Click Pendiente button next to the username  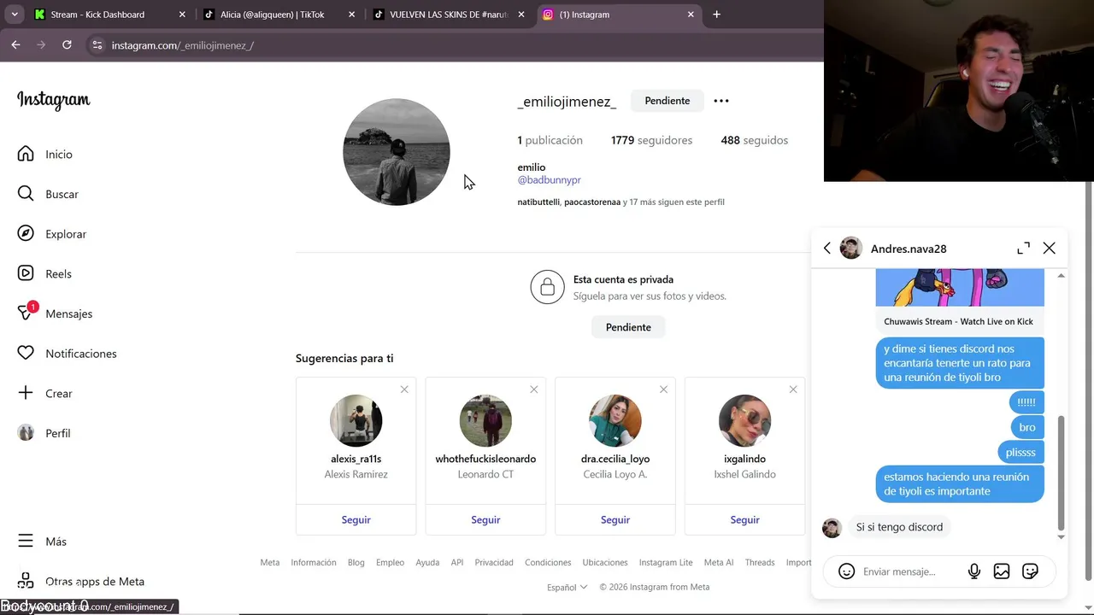pyautogui.click(x=668, y=101)
